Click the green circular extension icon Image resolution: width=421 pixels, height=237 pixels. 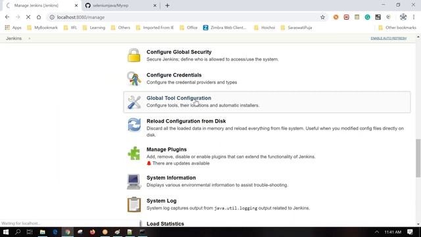coord(367,17)
